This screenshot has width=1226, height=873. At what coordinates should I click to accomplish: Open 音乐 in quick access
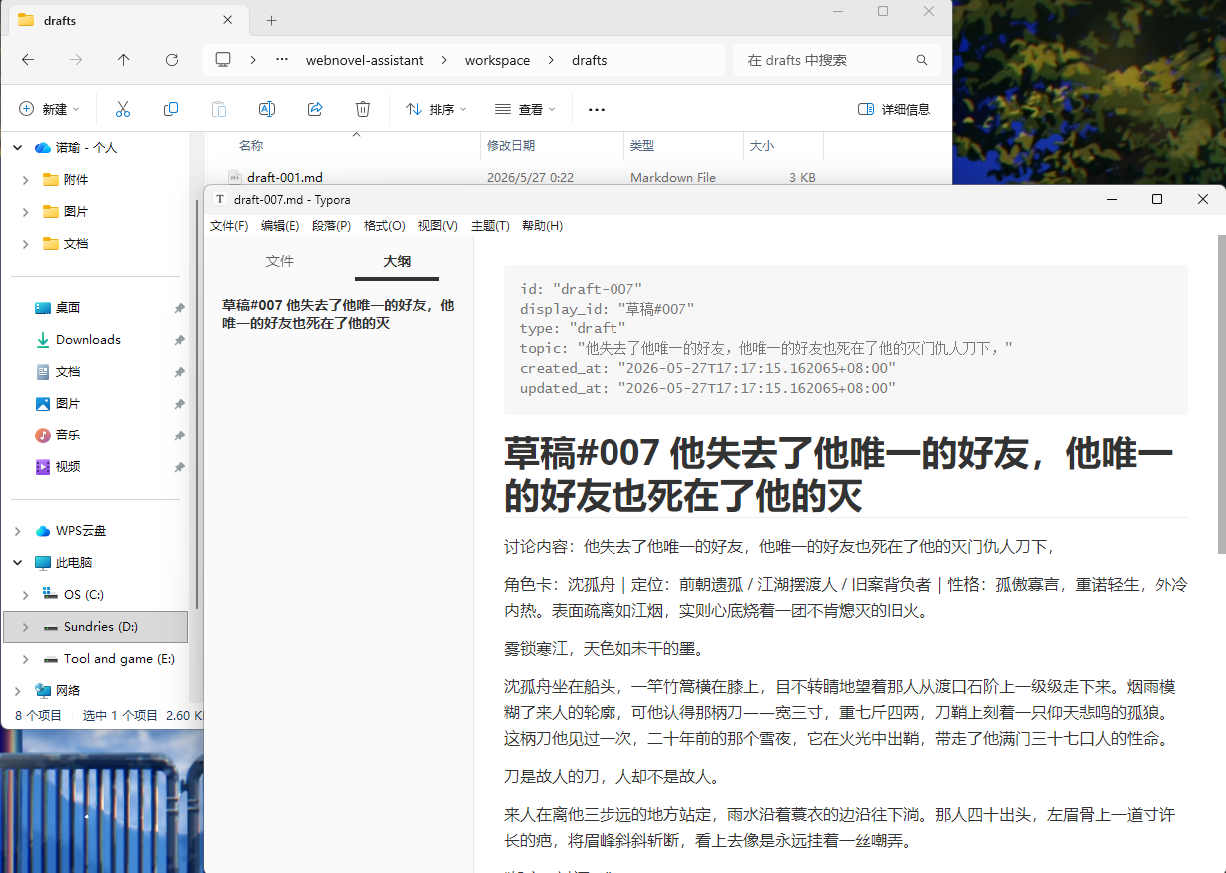(67, 436)
